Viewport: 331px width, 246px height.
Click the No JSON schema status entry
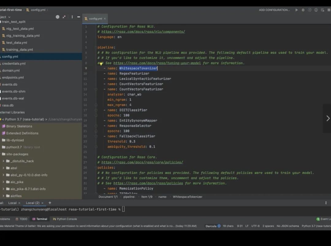point(288,226)
